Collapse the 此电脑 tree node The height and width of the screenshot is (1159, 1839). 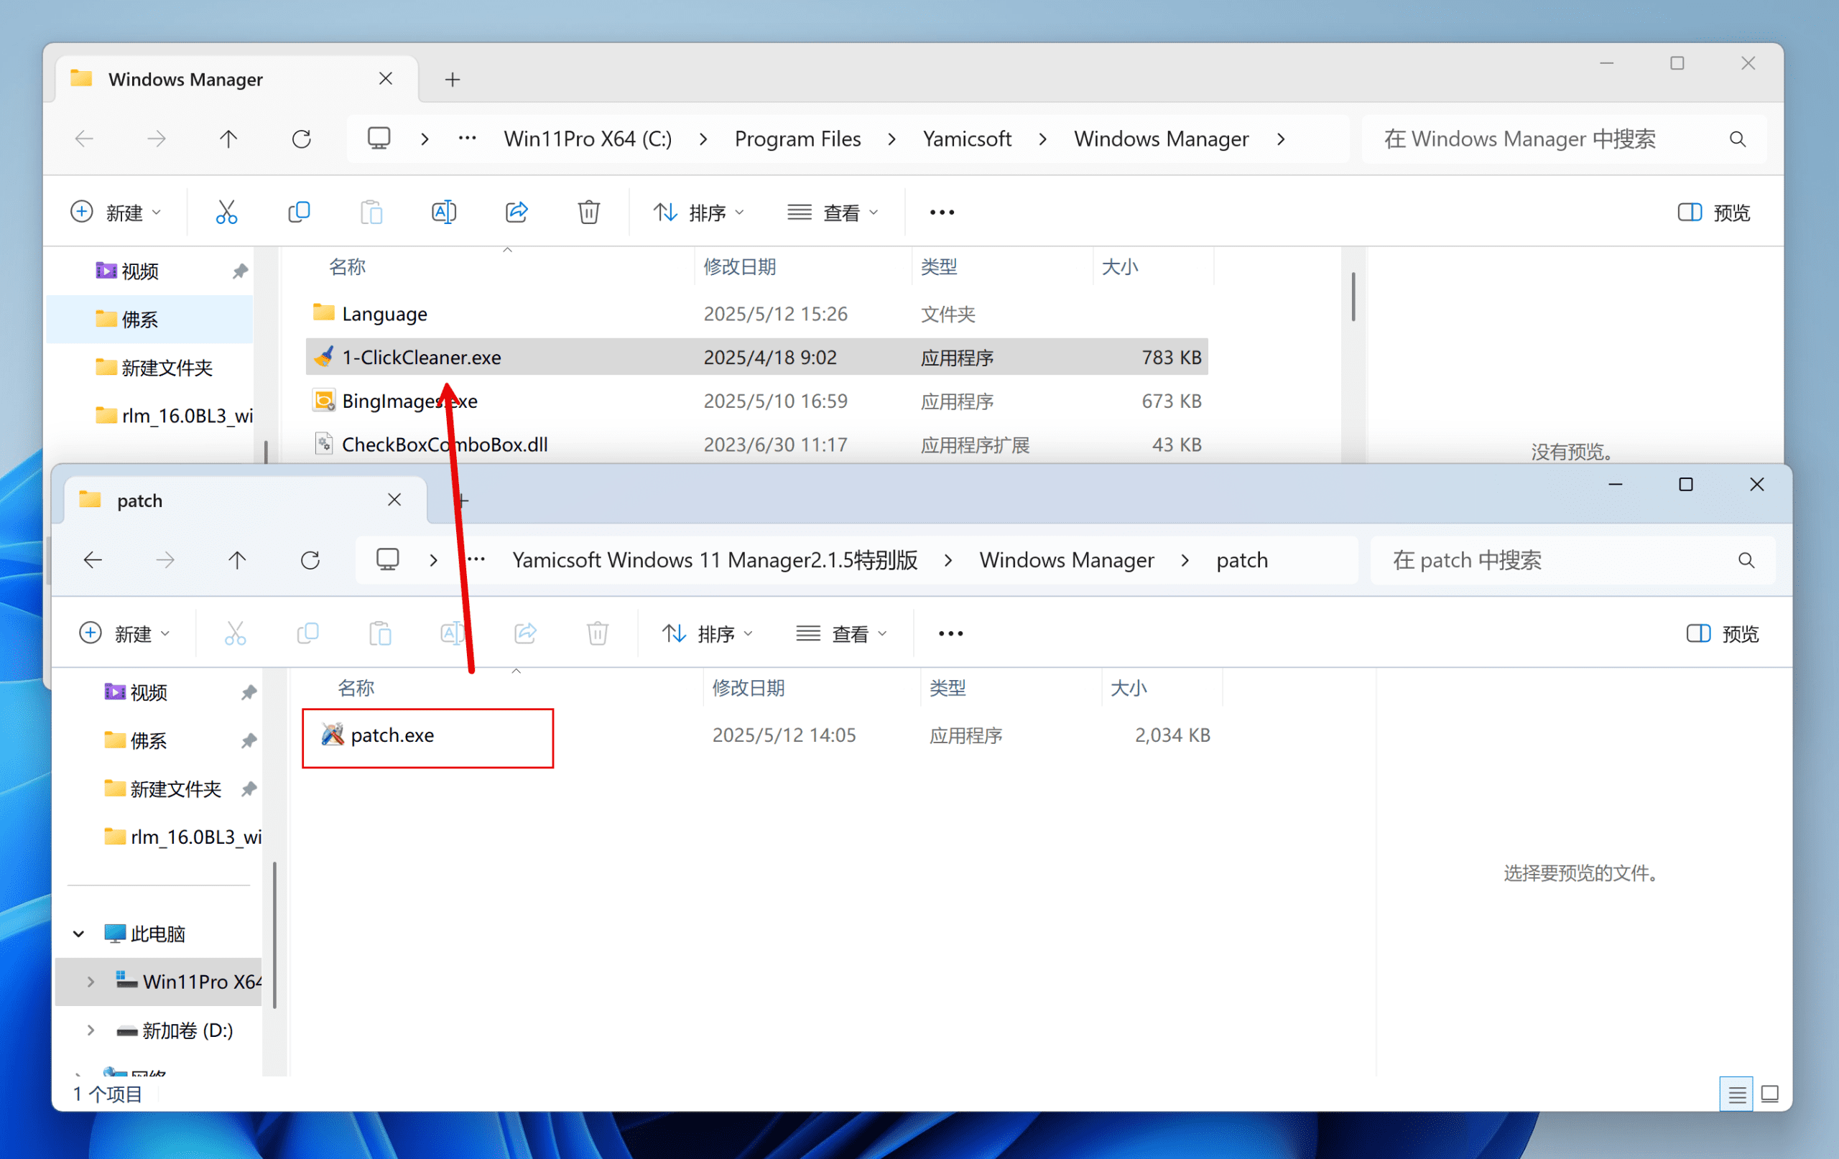(79, 934)
